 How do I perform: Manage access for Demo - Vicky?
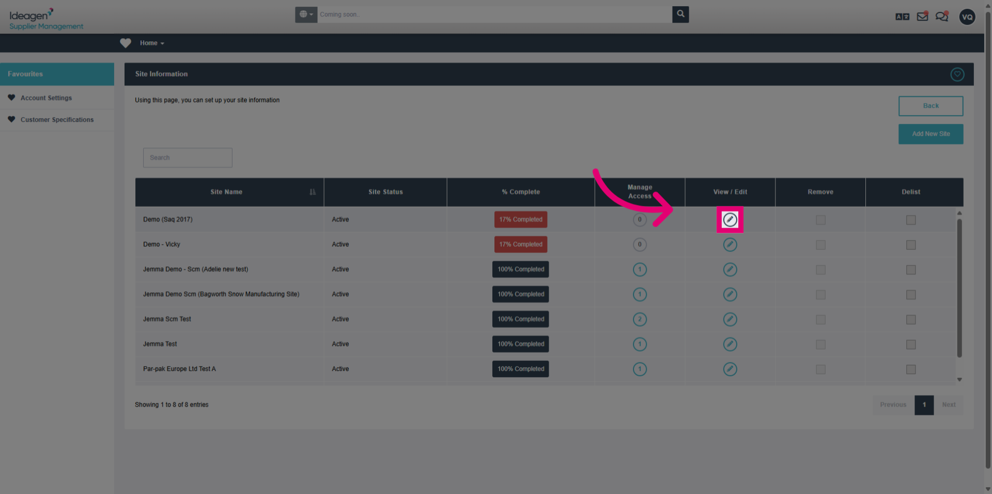(x=640, y=245)
